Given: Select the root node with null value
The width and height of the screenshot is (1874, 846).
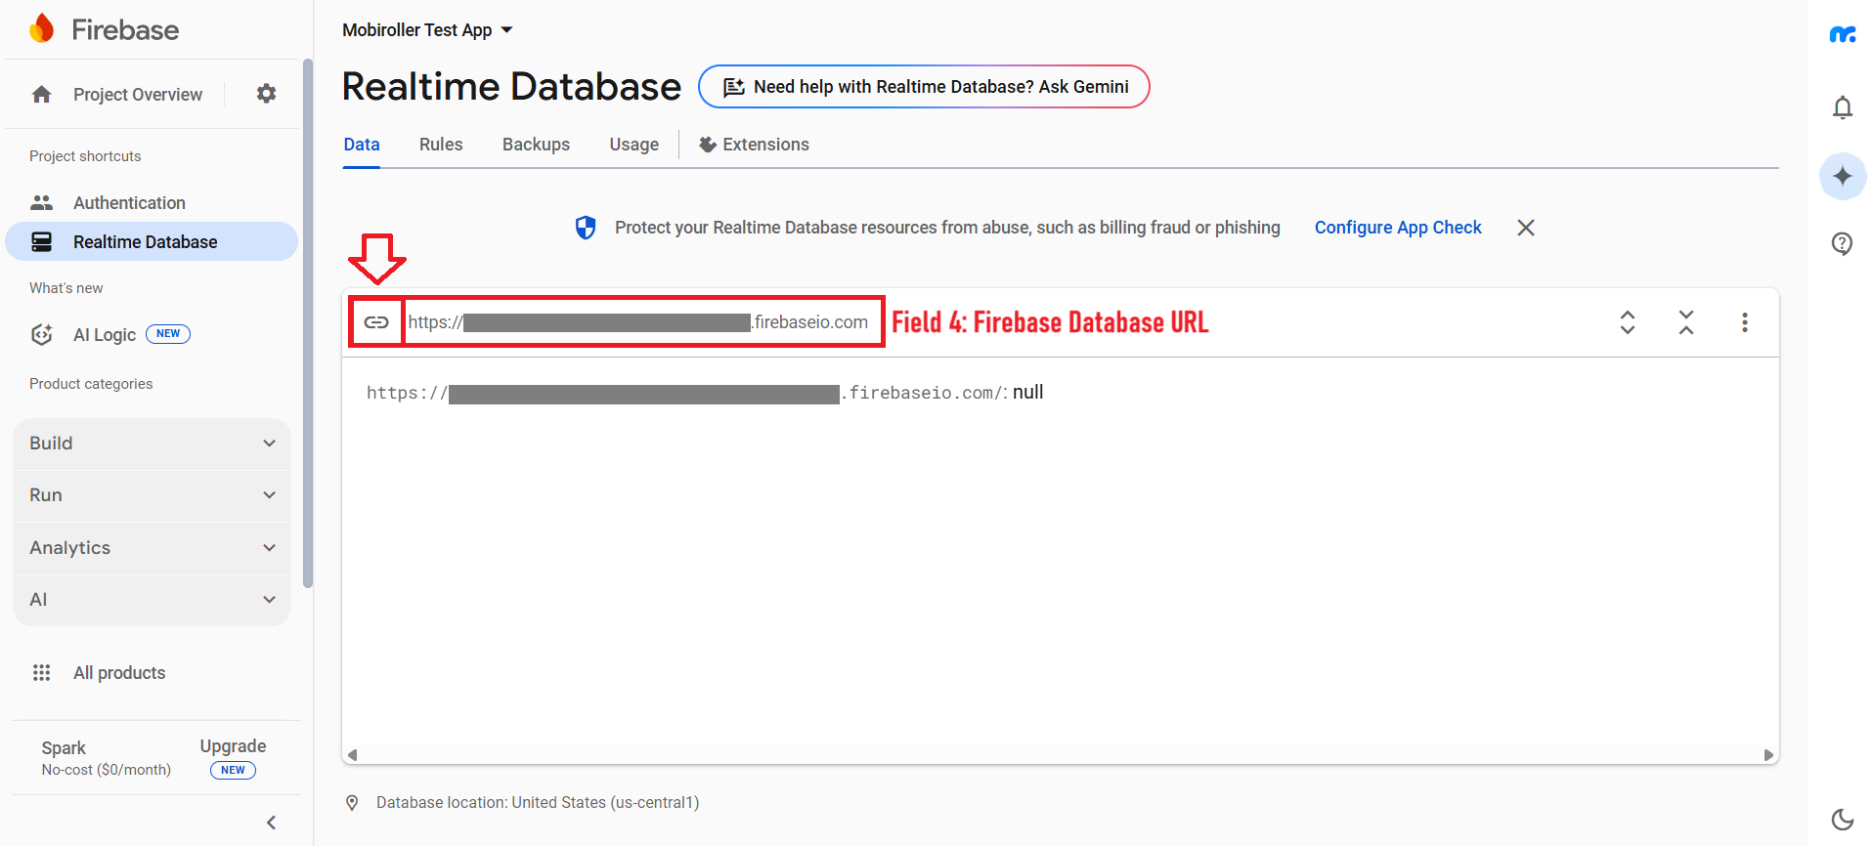Looking at the screenshot, I should point(705,393).
